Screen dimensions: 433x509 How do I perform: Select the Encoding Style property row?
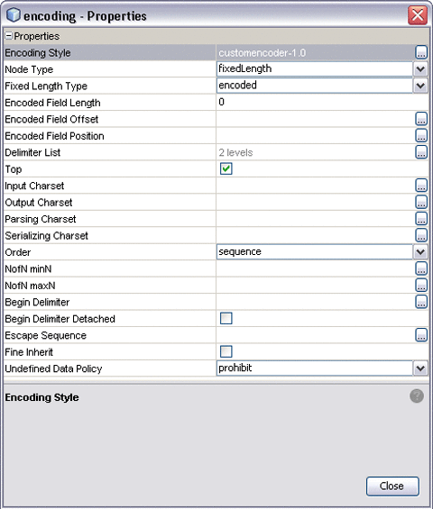coord(216,52)
